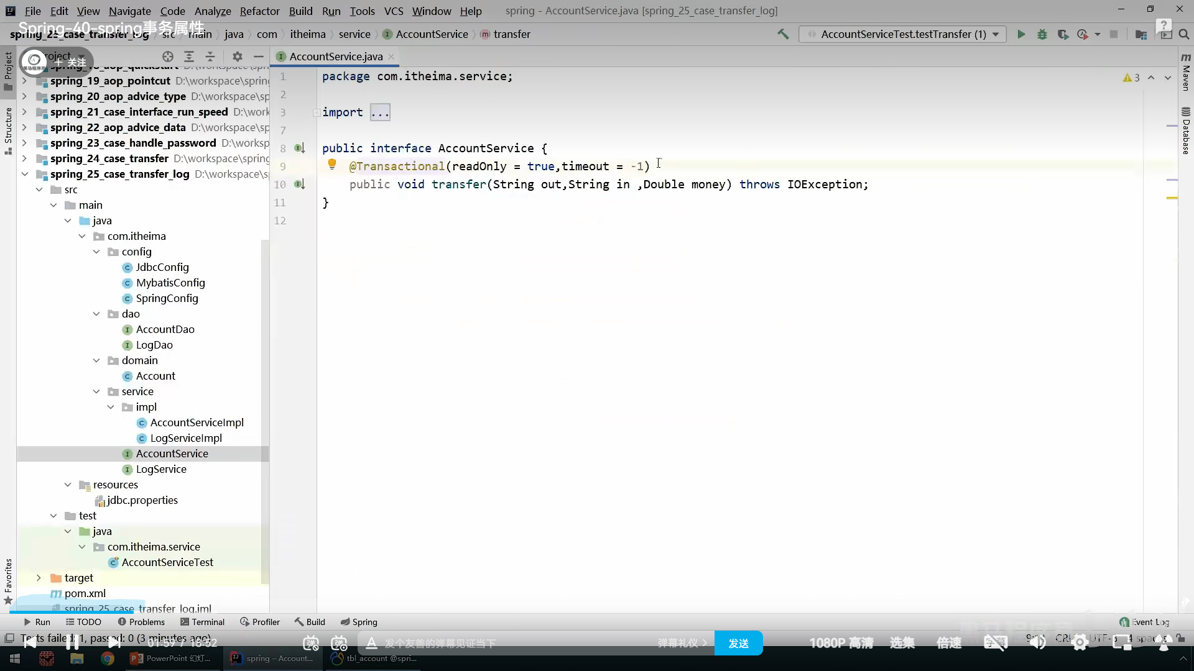The height and width of the screenshot is (671, 1194).
Task: Open the Terminal tool window tab
Action: (202, 622)
